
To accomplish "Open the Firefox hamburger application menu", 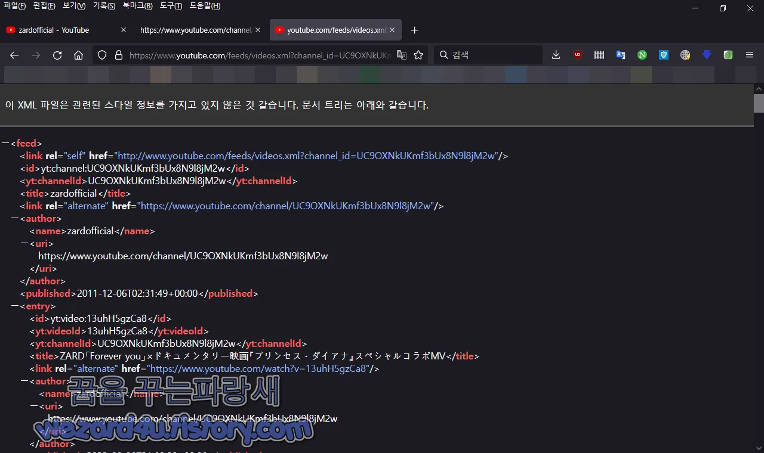I will tap(750, 55).
